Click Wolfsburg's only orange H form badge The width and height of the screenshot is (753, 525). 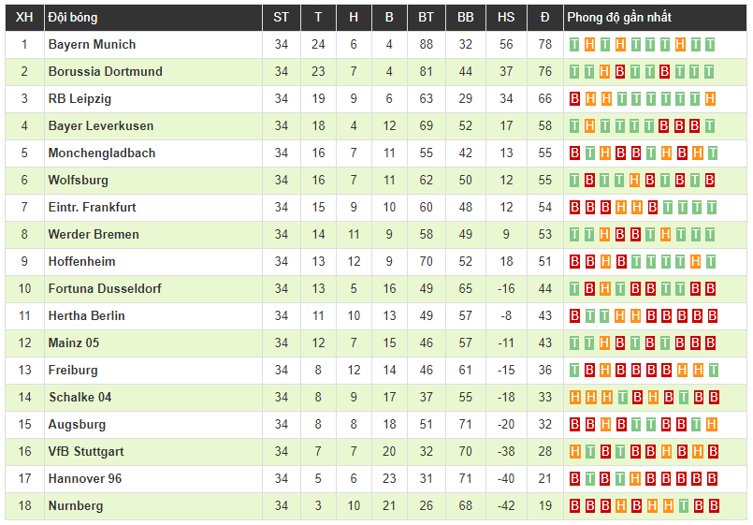click(636, 181)
